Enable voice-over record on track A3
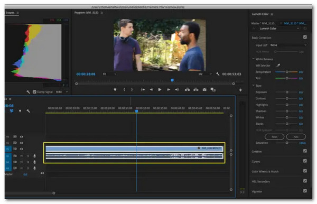The width and height of the screenshot is (317, 204). [x=34, y=168]
